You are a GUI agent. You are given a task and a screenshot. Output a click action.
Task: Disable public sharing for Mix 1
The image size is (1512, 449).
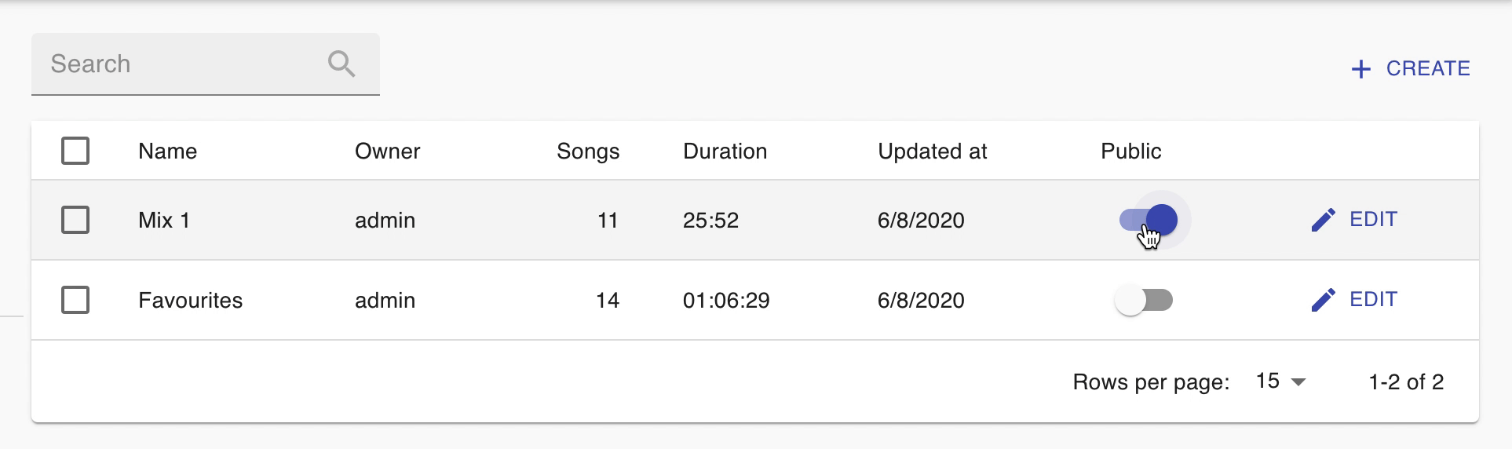(1149, 220)
